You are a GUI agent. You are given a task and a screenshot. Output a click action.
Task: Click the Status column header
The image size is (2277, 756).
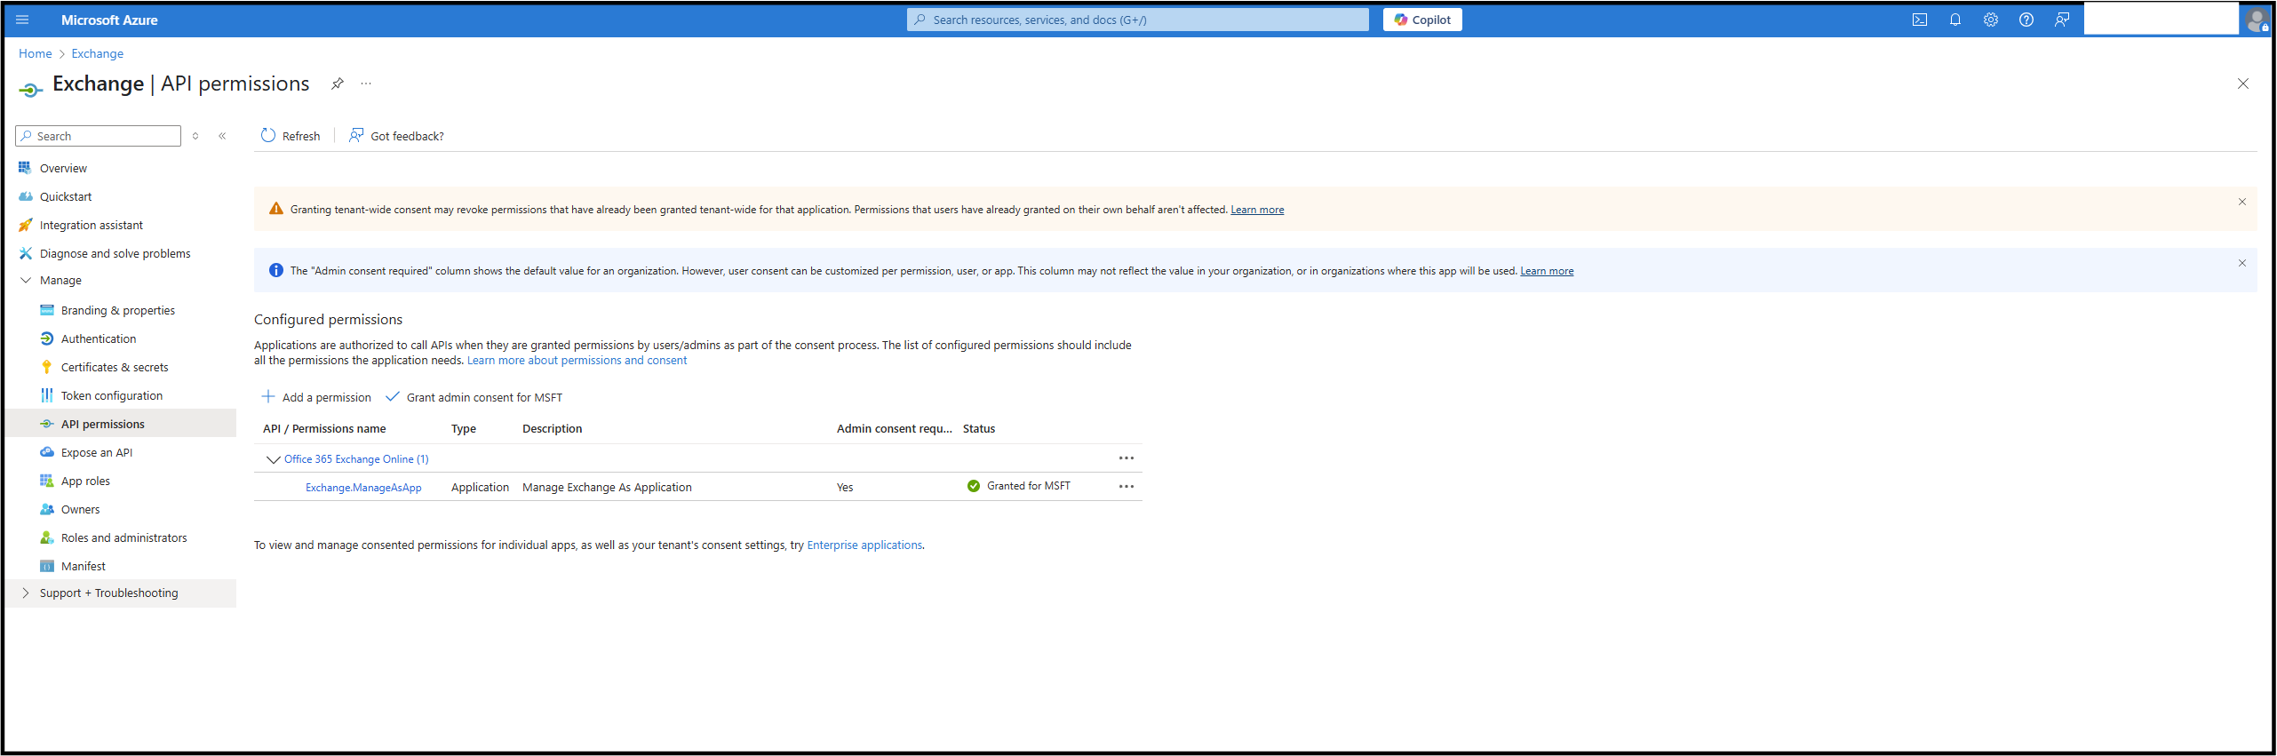[979, 428]
